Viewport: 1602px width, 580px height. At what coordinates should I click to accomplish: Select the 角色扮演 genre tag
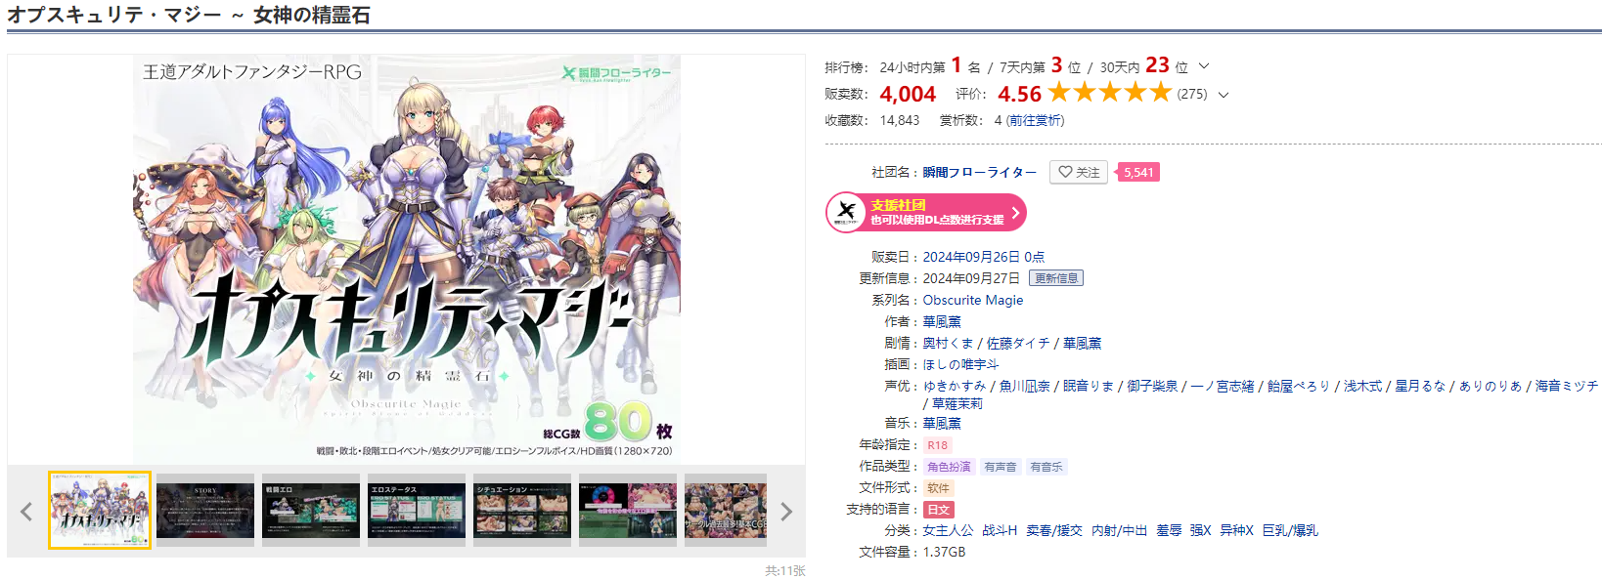click(949, 467)
